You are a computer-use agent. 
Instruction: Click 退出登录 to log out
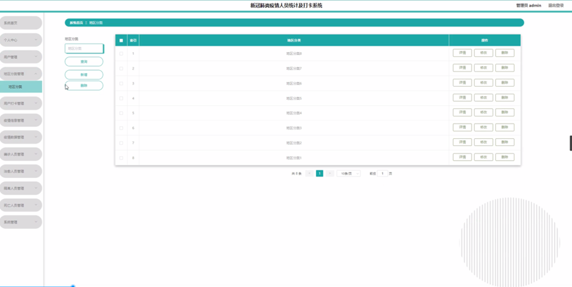[x=556, y=5]
